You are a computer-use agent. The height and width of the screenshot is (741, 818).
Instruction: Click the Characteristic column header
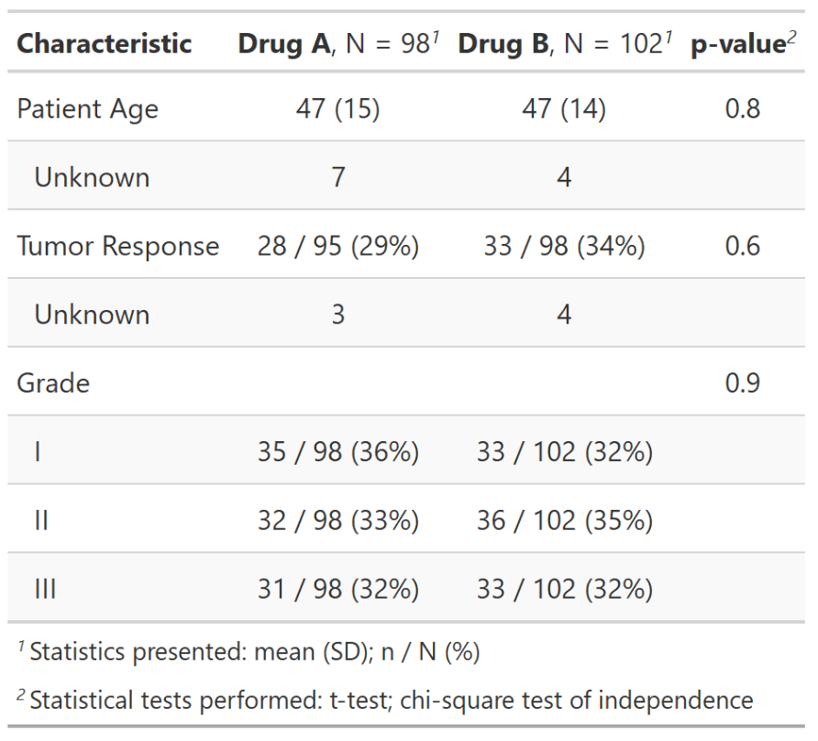tap(105, 44)
